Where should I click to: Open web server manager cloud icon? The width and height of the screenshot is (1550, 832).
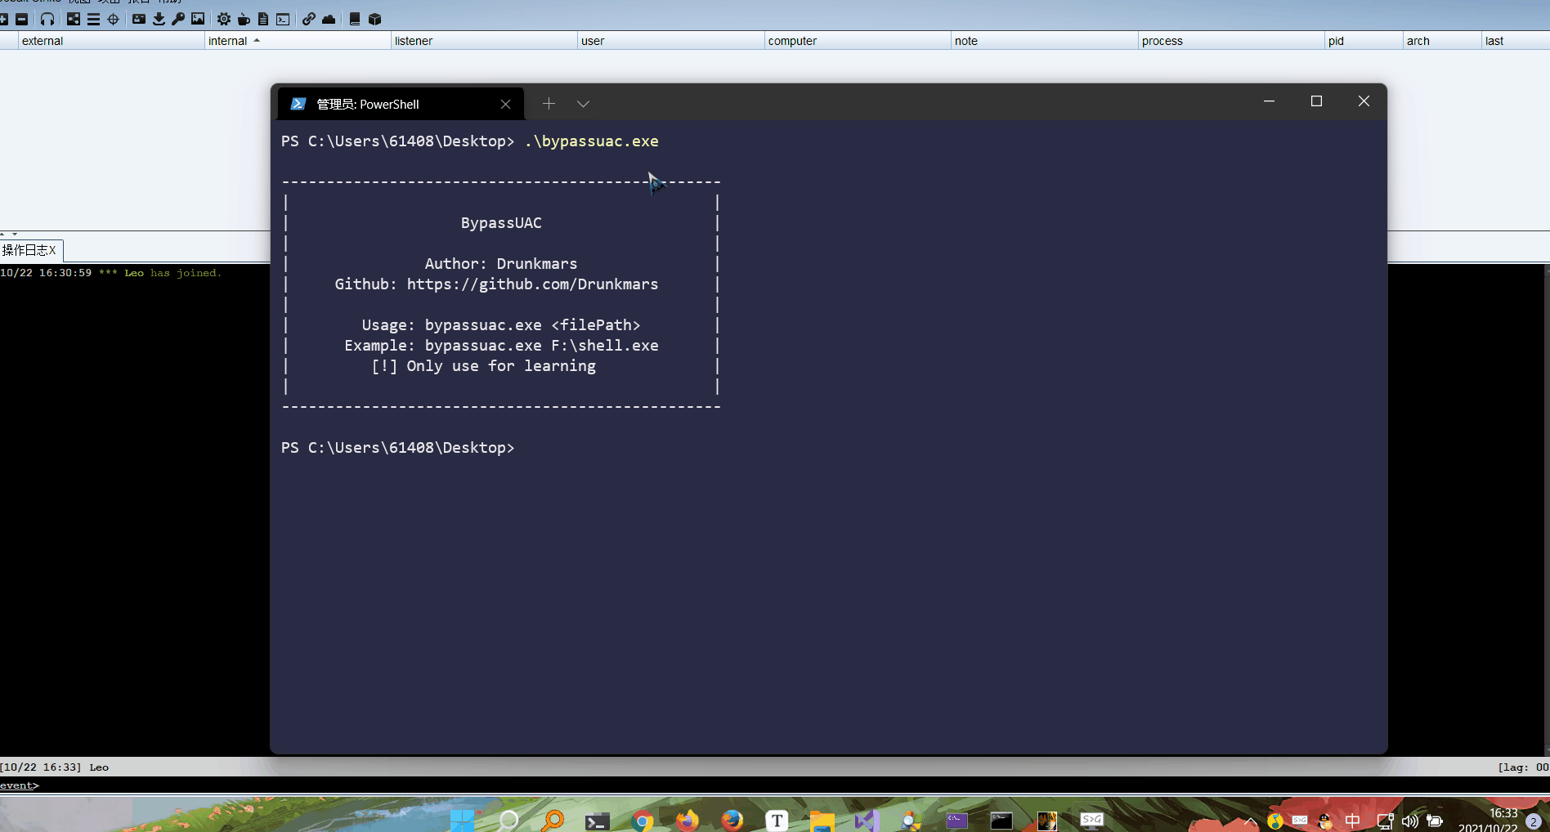point(329,19)
